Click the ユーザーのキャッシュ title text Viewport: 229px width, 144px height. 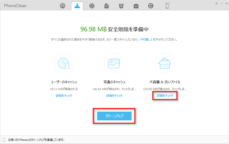pyautogui.click(x=64, y=82)
